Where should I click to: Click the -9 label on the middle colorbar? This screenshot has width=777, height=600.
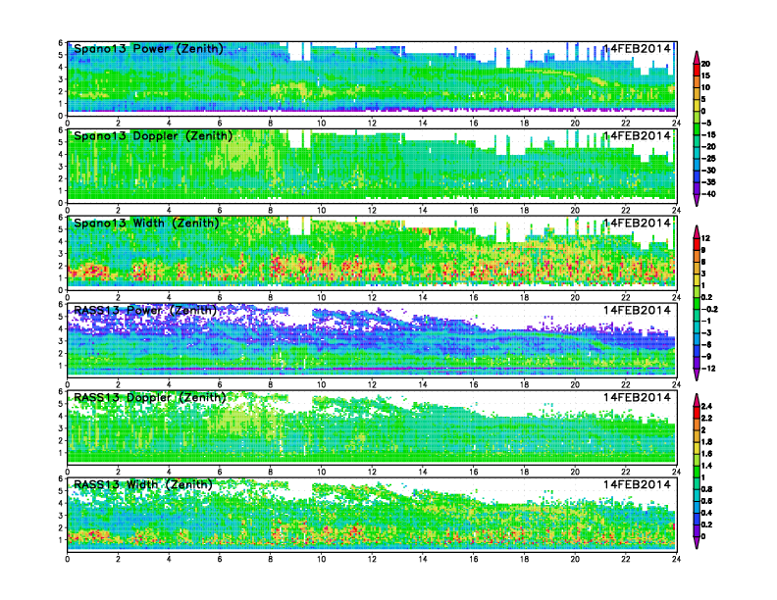coord(706,357)
